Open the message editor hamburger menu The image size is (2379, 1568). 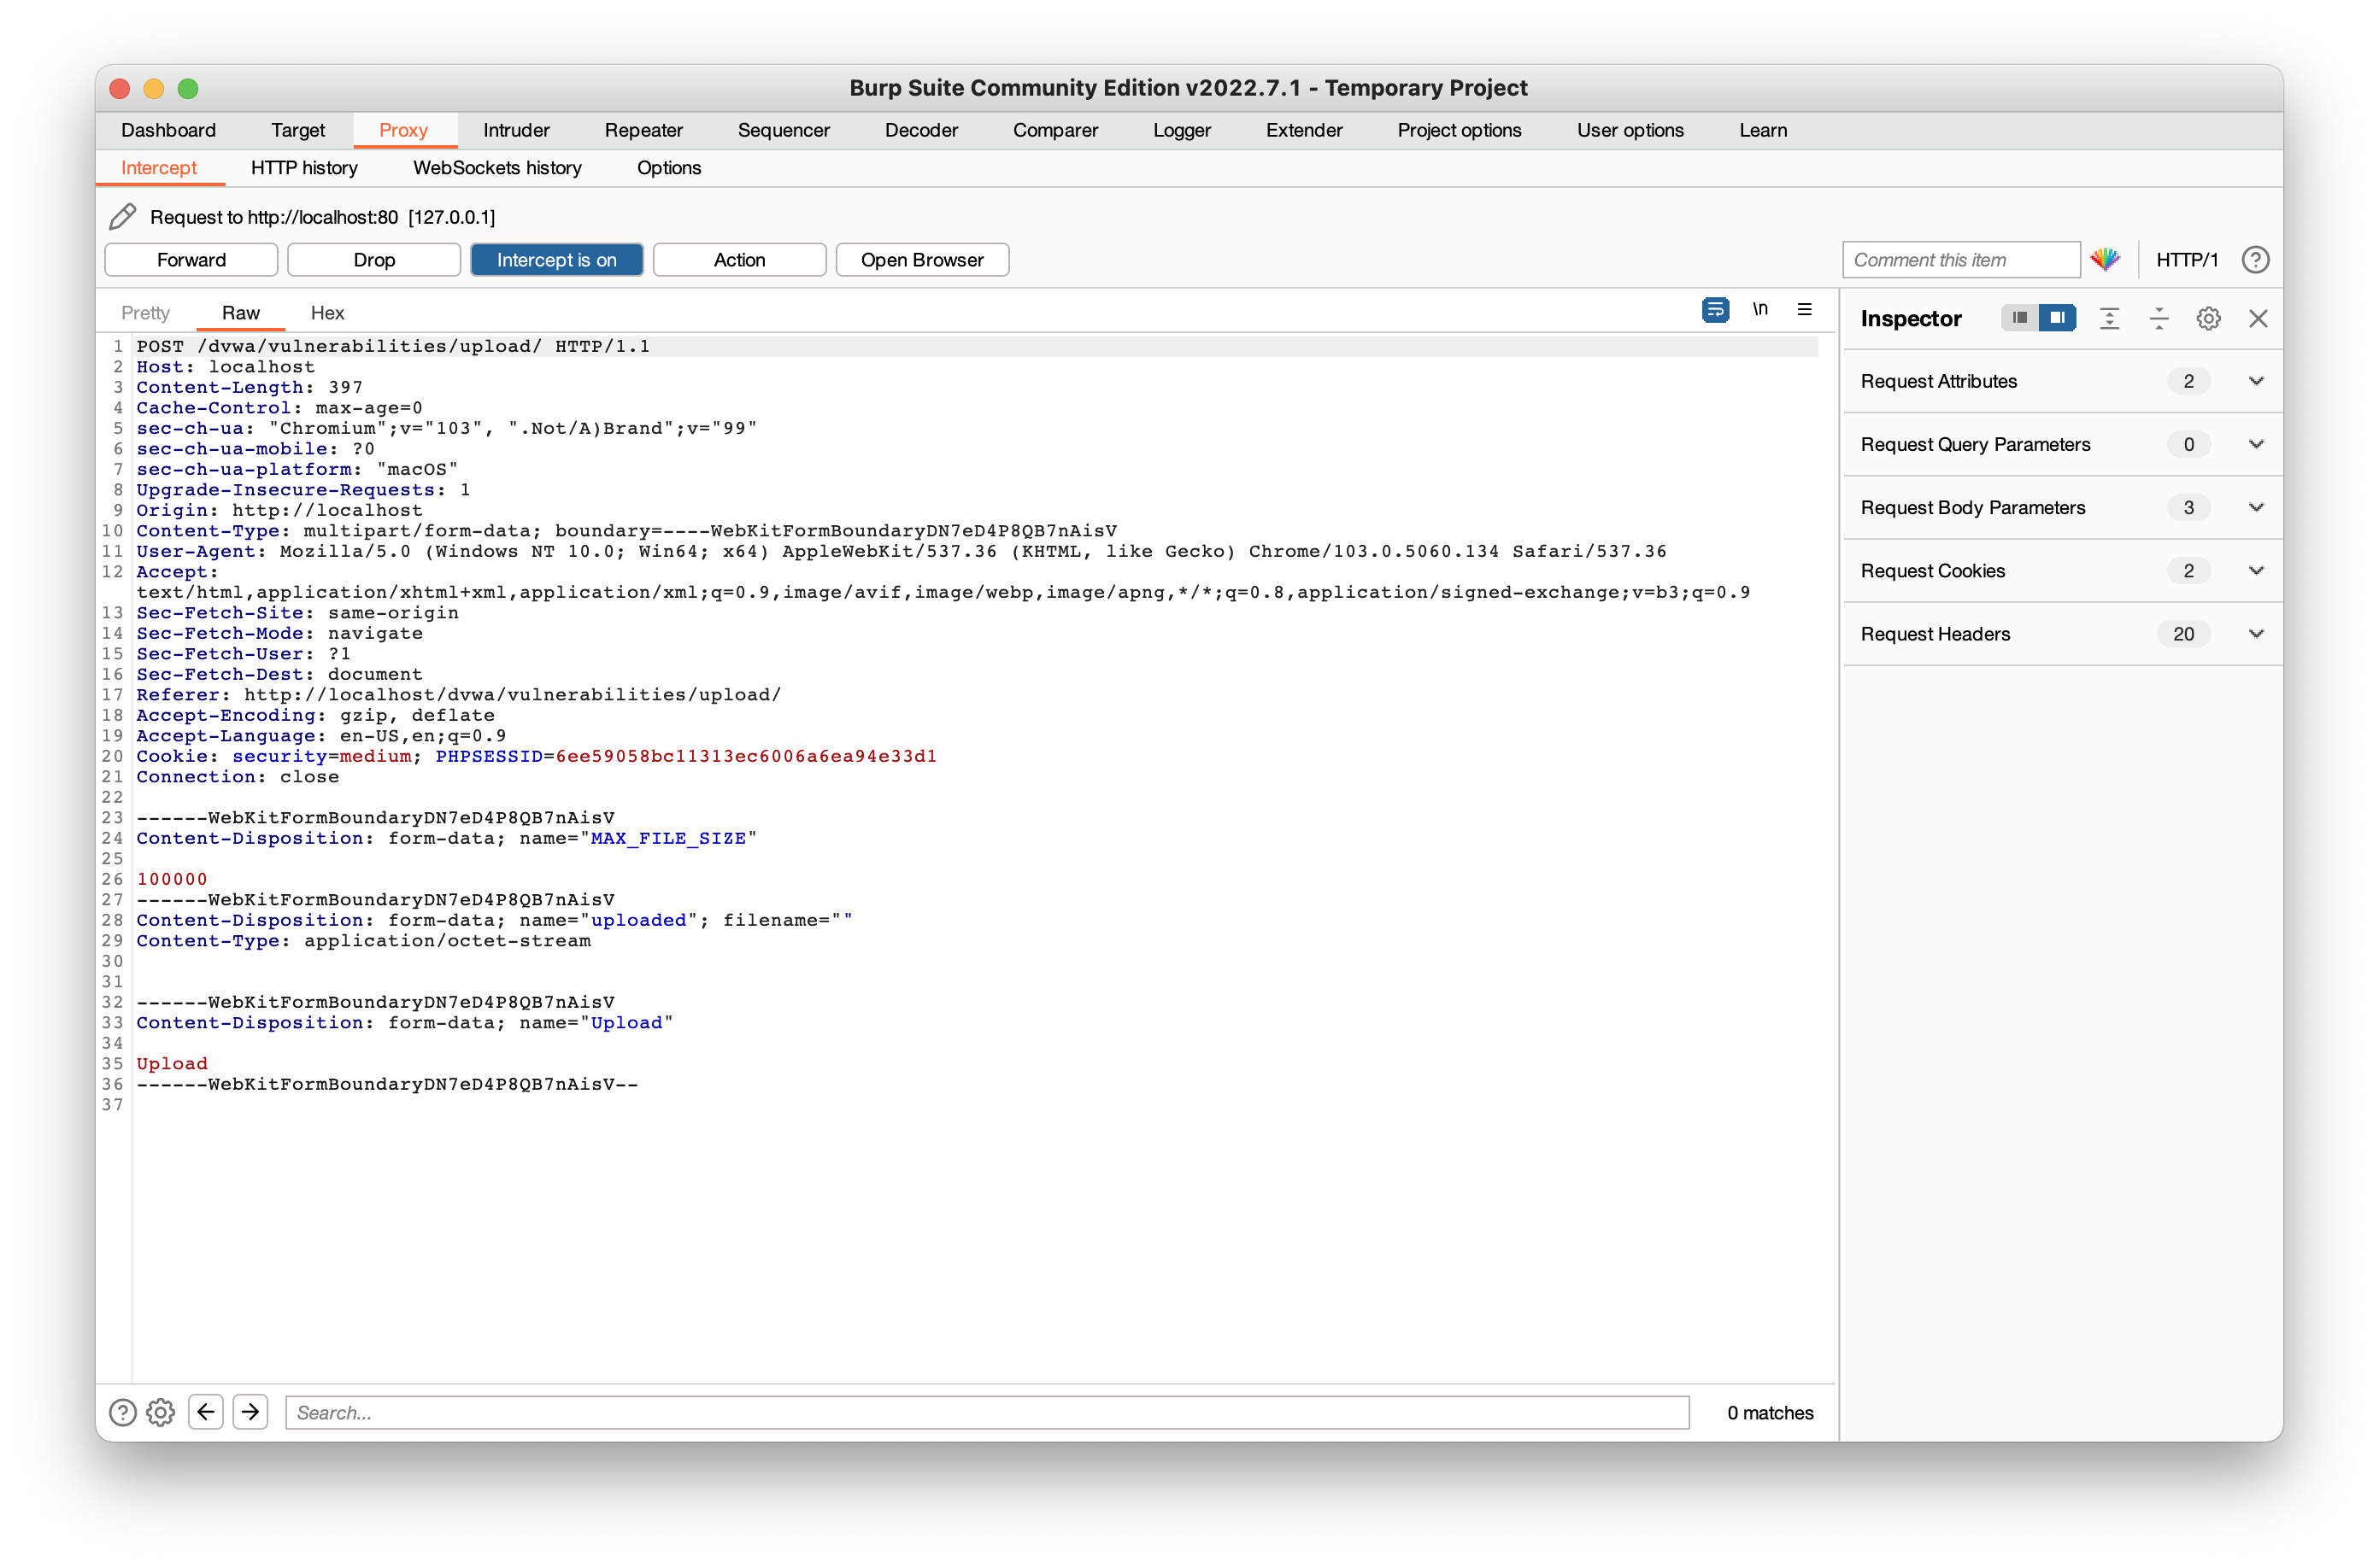coord(1804,309)
